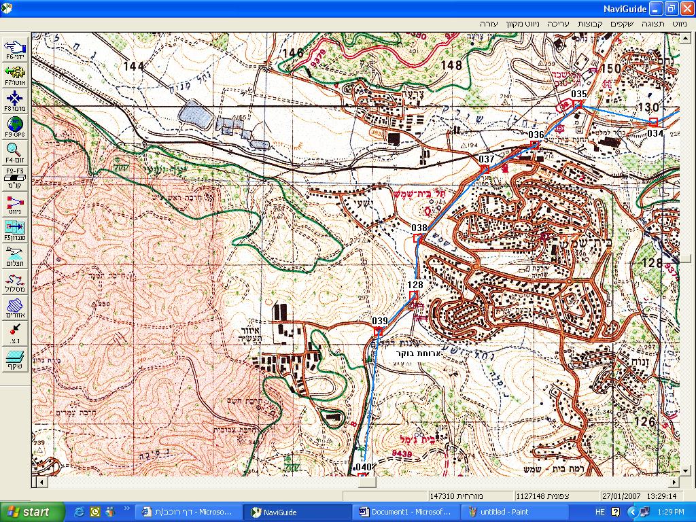The image size is (696, 522).
Task: Click the Windows start button
Action: click(x=29, y=512)
